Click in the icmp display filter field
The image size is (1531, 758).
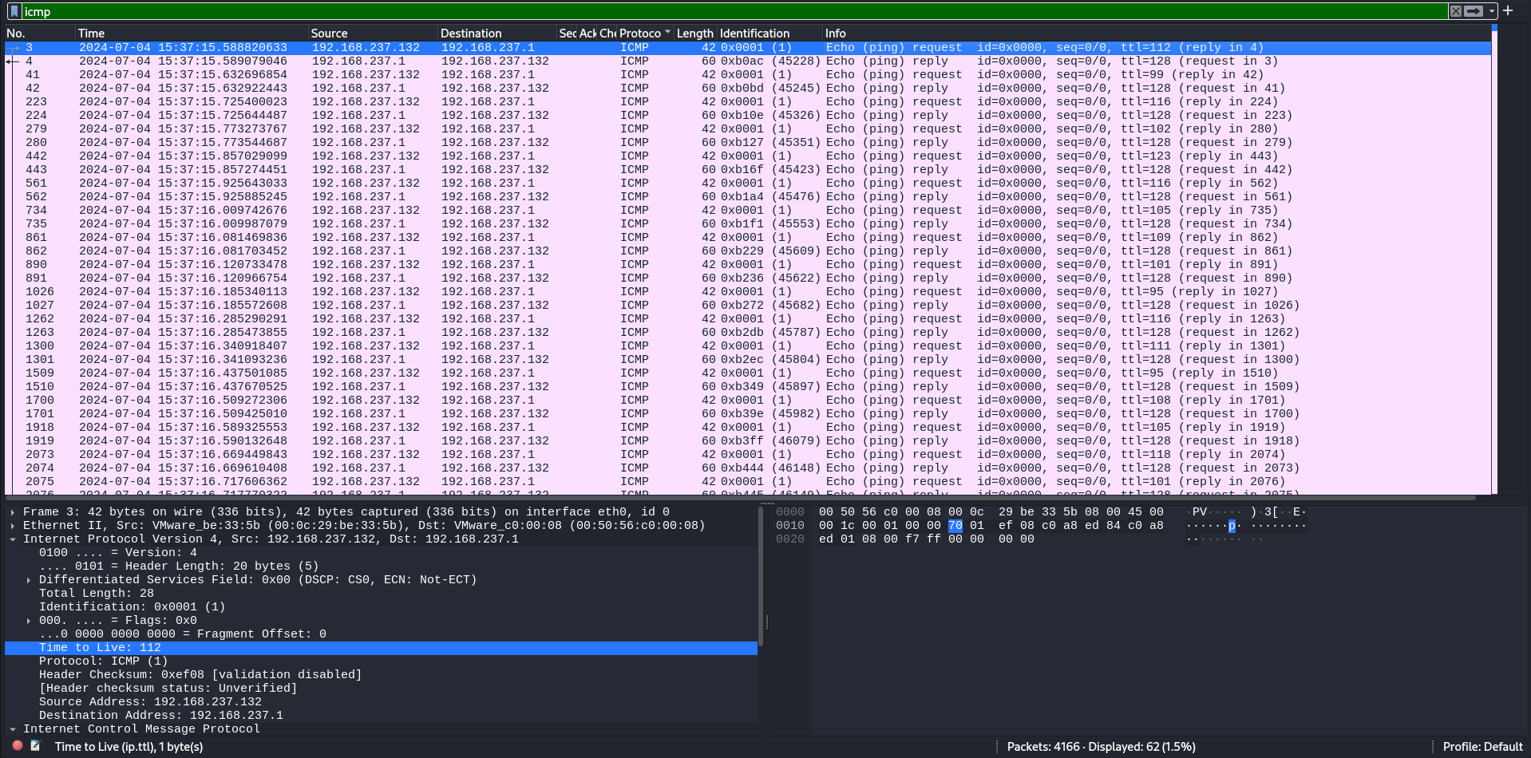[x=718, y=11]
